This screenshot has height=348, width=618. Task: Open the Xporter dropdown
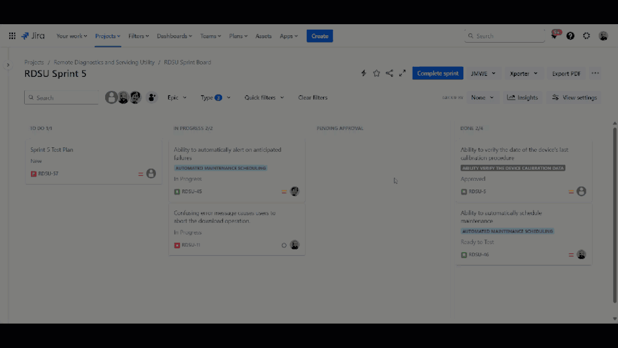[523, 74]
